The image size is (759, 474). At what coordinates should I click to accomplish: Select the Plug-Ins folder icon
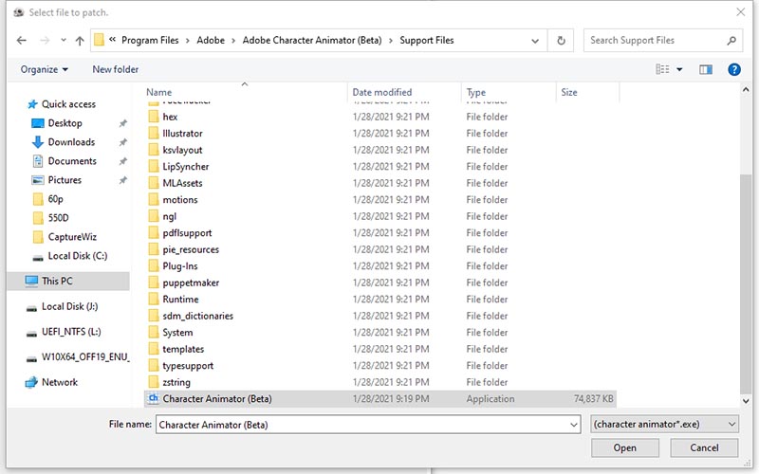click(154, 266)
